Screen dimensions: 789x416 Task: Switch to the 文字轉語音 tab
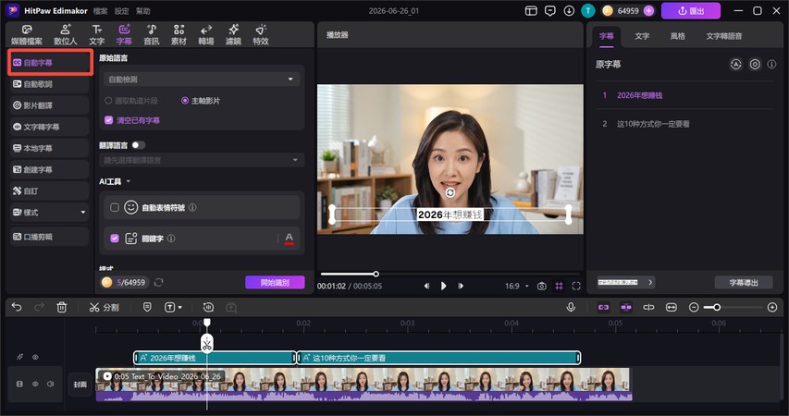click(x=723, y=36)
